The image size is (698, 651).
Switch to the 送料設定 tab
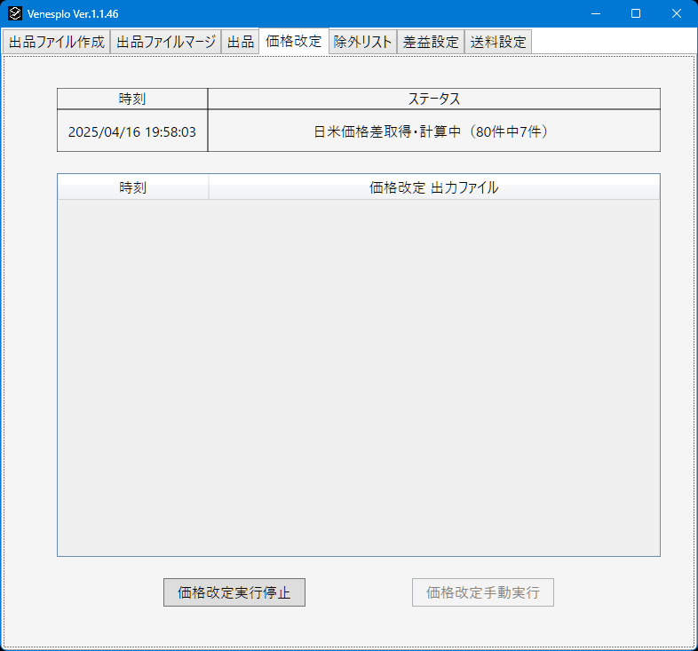click(x=498, y=43)
